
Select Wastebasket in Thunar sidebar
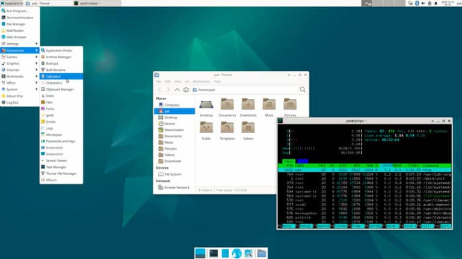(174, 129)
